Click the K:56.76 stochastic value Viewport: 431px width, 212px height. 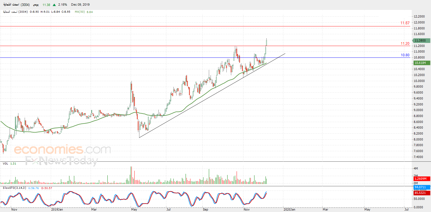pyautogui.click(x=34, y=188)
